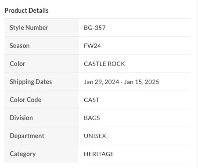Click the UNISEX department value
Viewport: 198px width, 168px height.
95,136
